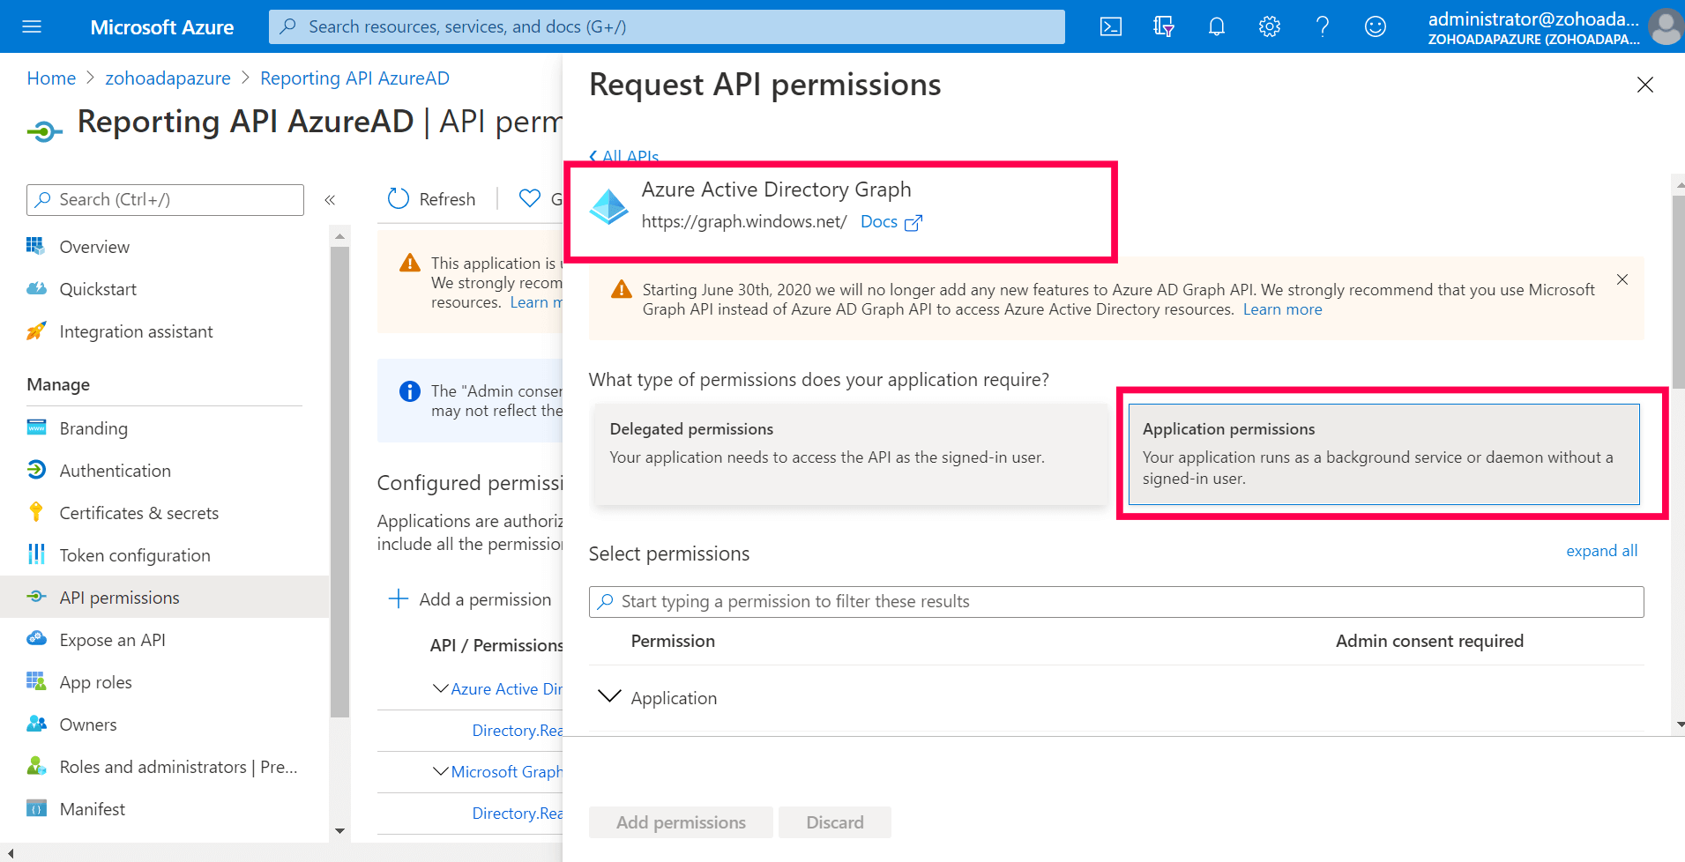Open the notifications bell
The height and width of the screenshot is (862, 1685).
point(1217,26)
